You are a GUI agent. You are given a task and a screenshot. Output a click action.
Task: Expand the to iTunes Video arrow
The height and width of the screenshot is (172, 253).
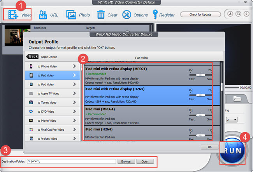click(74, 102)
